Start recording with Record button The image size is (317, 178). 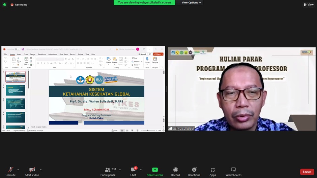point(175,171)
